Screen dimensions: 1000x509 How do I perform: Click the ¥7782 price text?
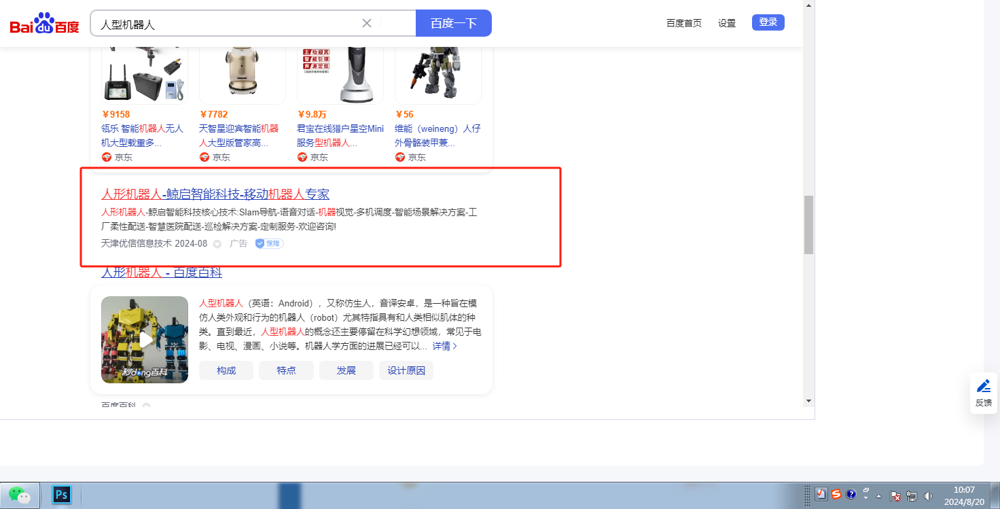213,114
